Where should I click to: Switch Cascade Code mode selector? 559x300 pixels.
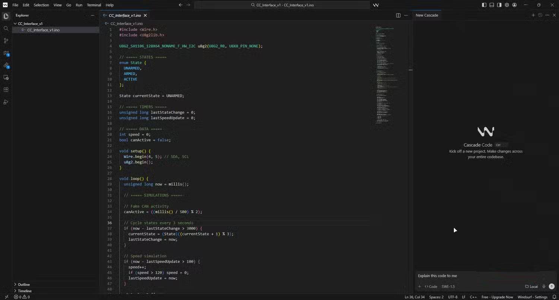tap(431, 287)
